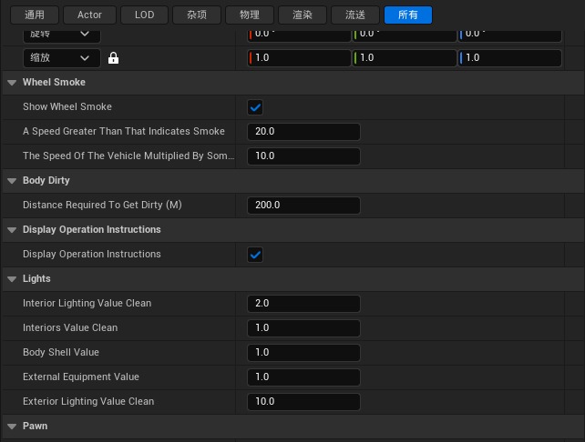Viewport: 585px width, 442px height.
Task: Switch to the 流送 filter tab
Action: (355, 15)
